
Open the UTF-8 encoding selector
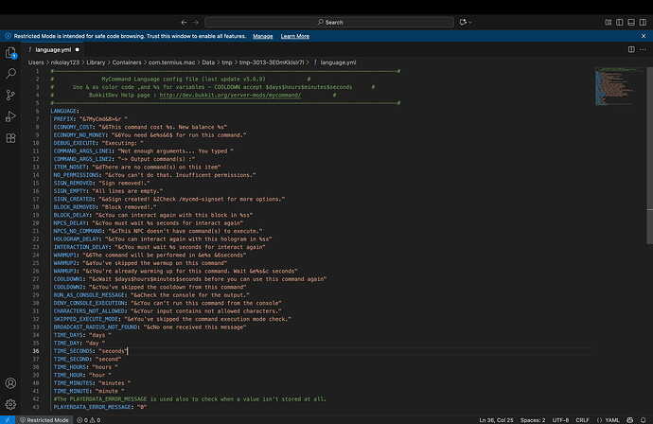click(560, 420)
